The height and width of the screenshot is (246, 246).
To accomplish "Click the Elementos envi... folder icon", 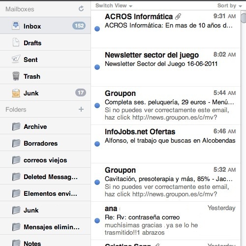I will click(16, 193).
